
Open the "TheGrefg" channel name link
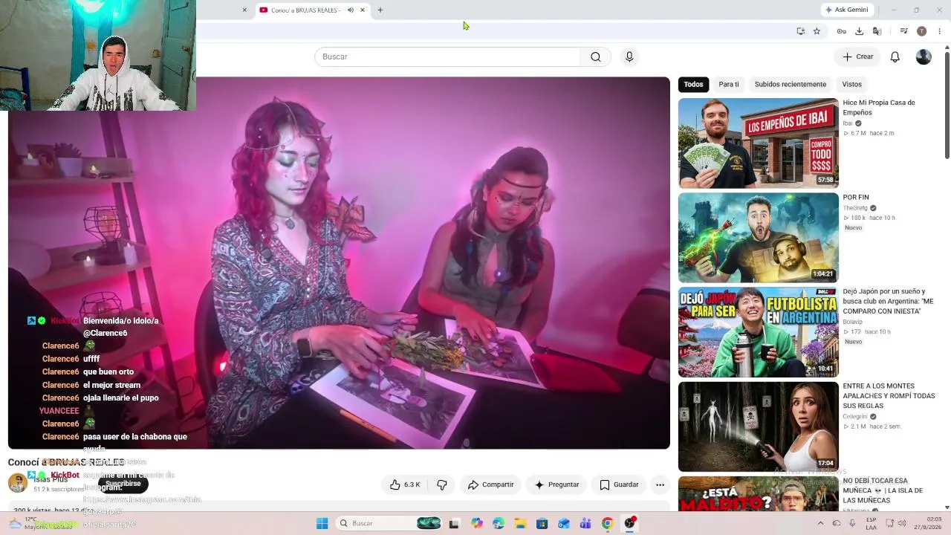pyautogui.click(x=855, y=208)
